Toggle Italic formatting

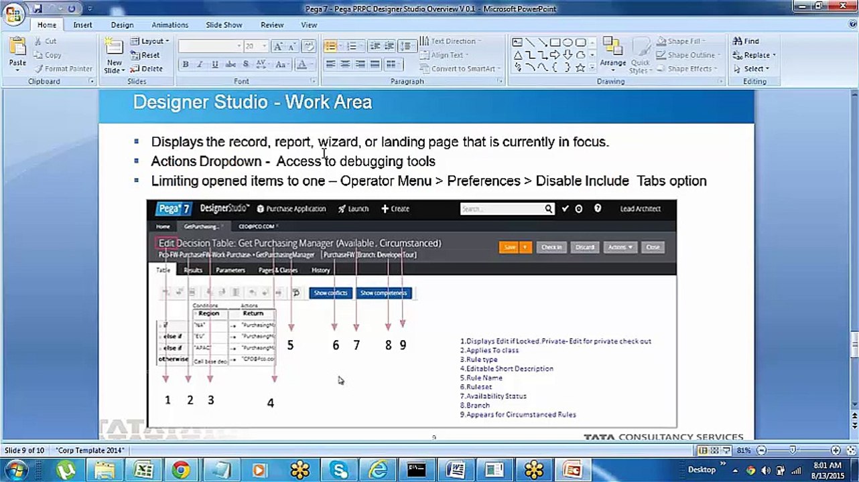(x=200, y=64)
